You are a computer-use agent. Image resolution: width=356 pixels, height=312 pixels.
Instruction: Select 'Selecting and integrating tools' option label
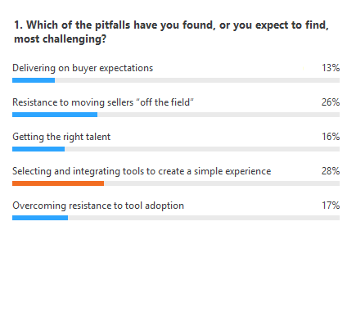pos(142,171)
